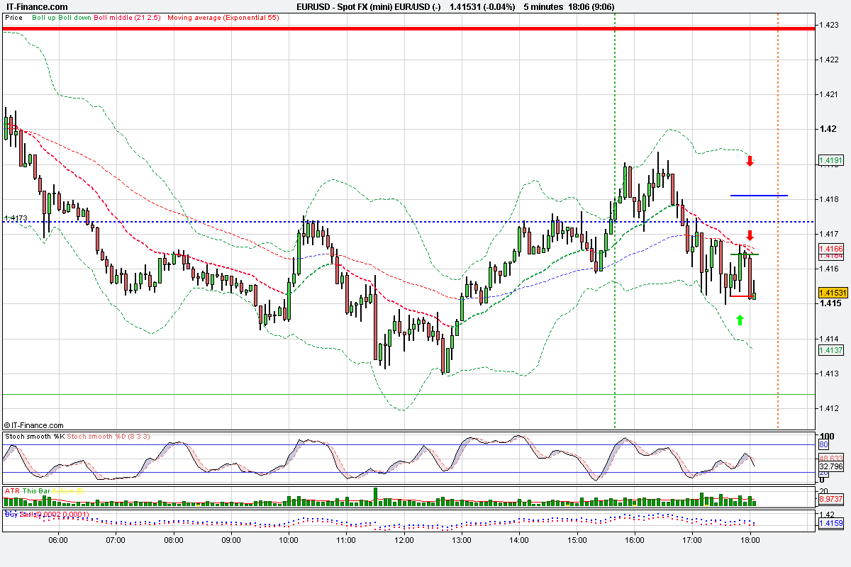
Task: Select the This Bar label in ATR panel
Action: [35, 490]
